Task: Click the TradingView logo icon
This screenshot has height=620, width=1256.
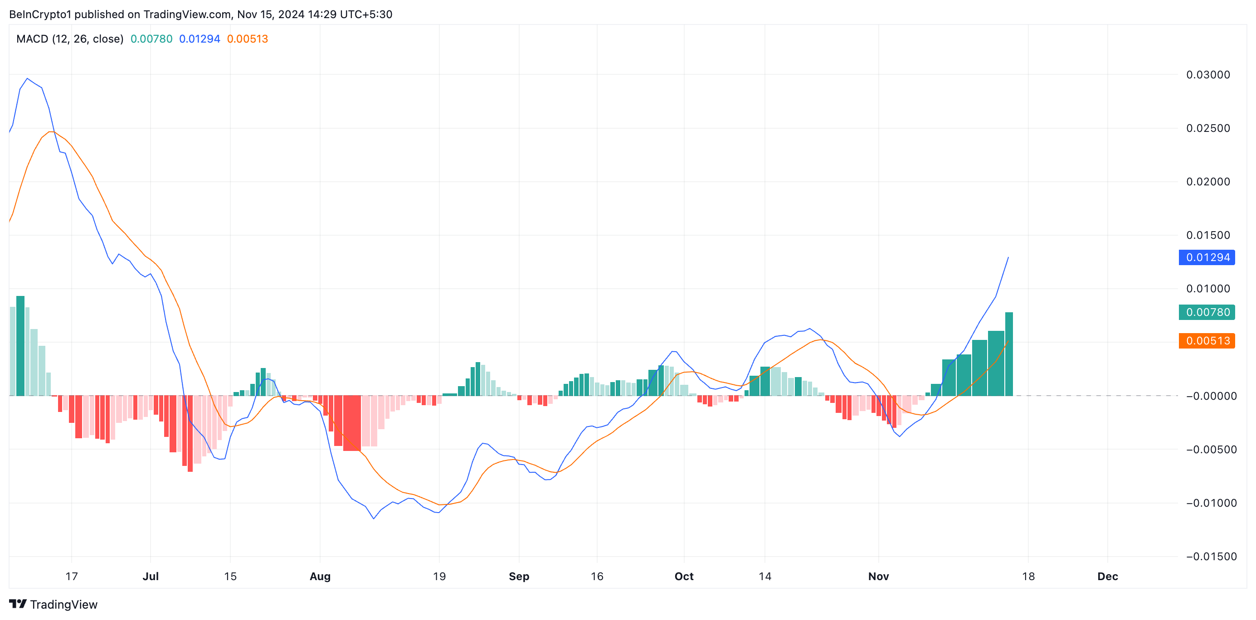Action: [x=18, y=604]
